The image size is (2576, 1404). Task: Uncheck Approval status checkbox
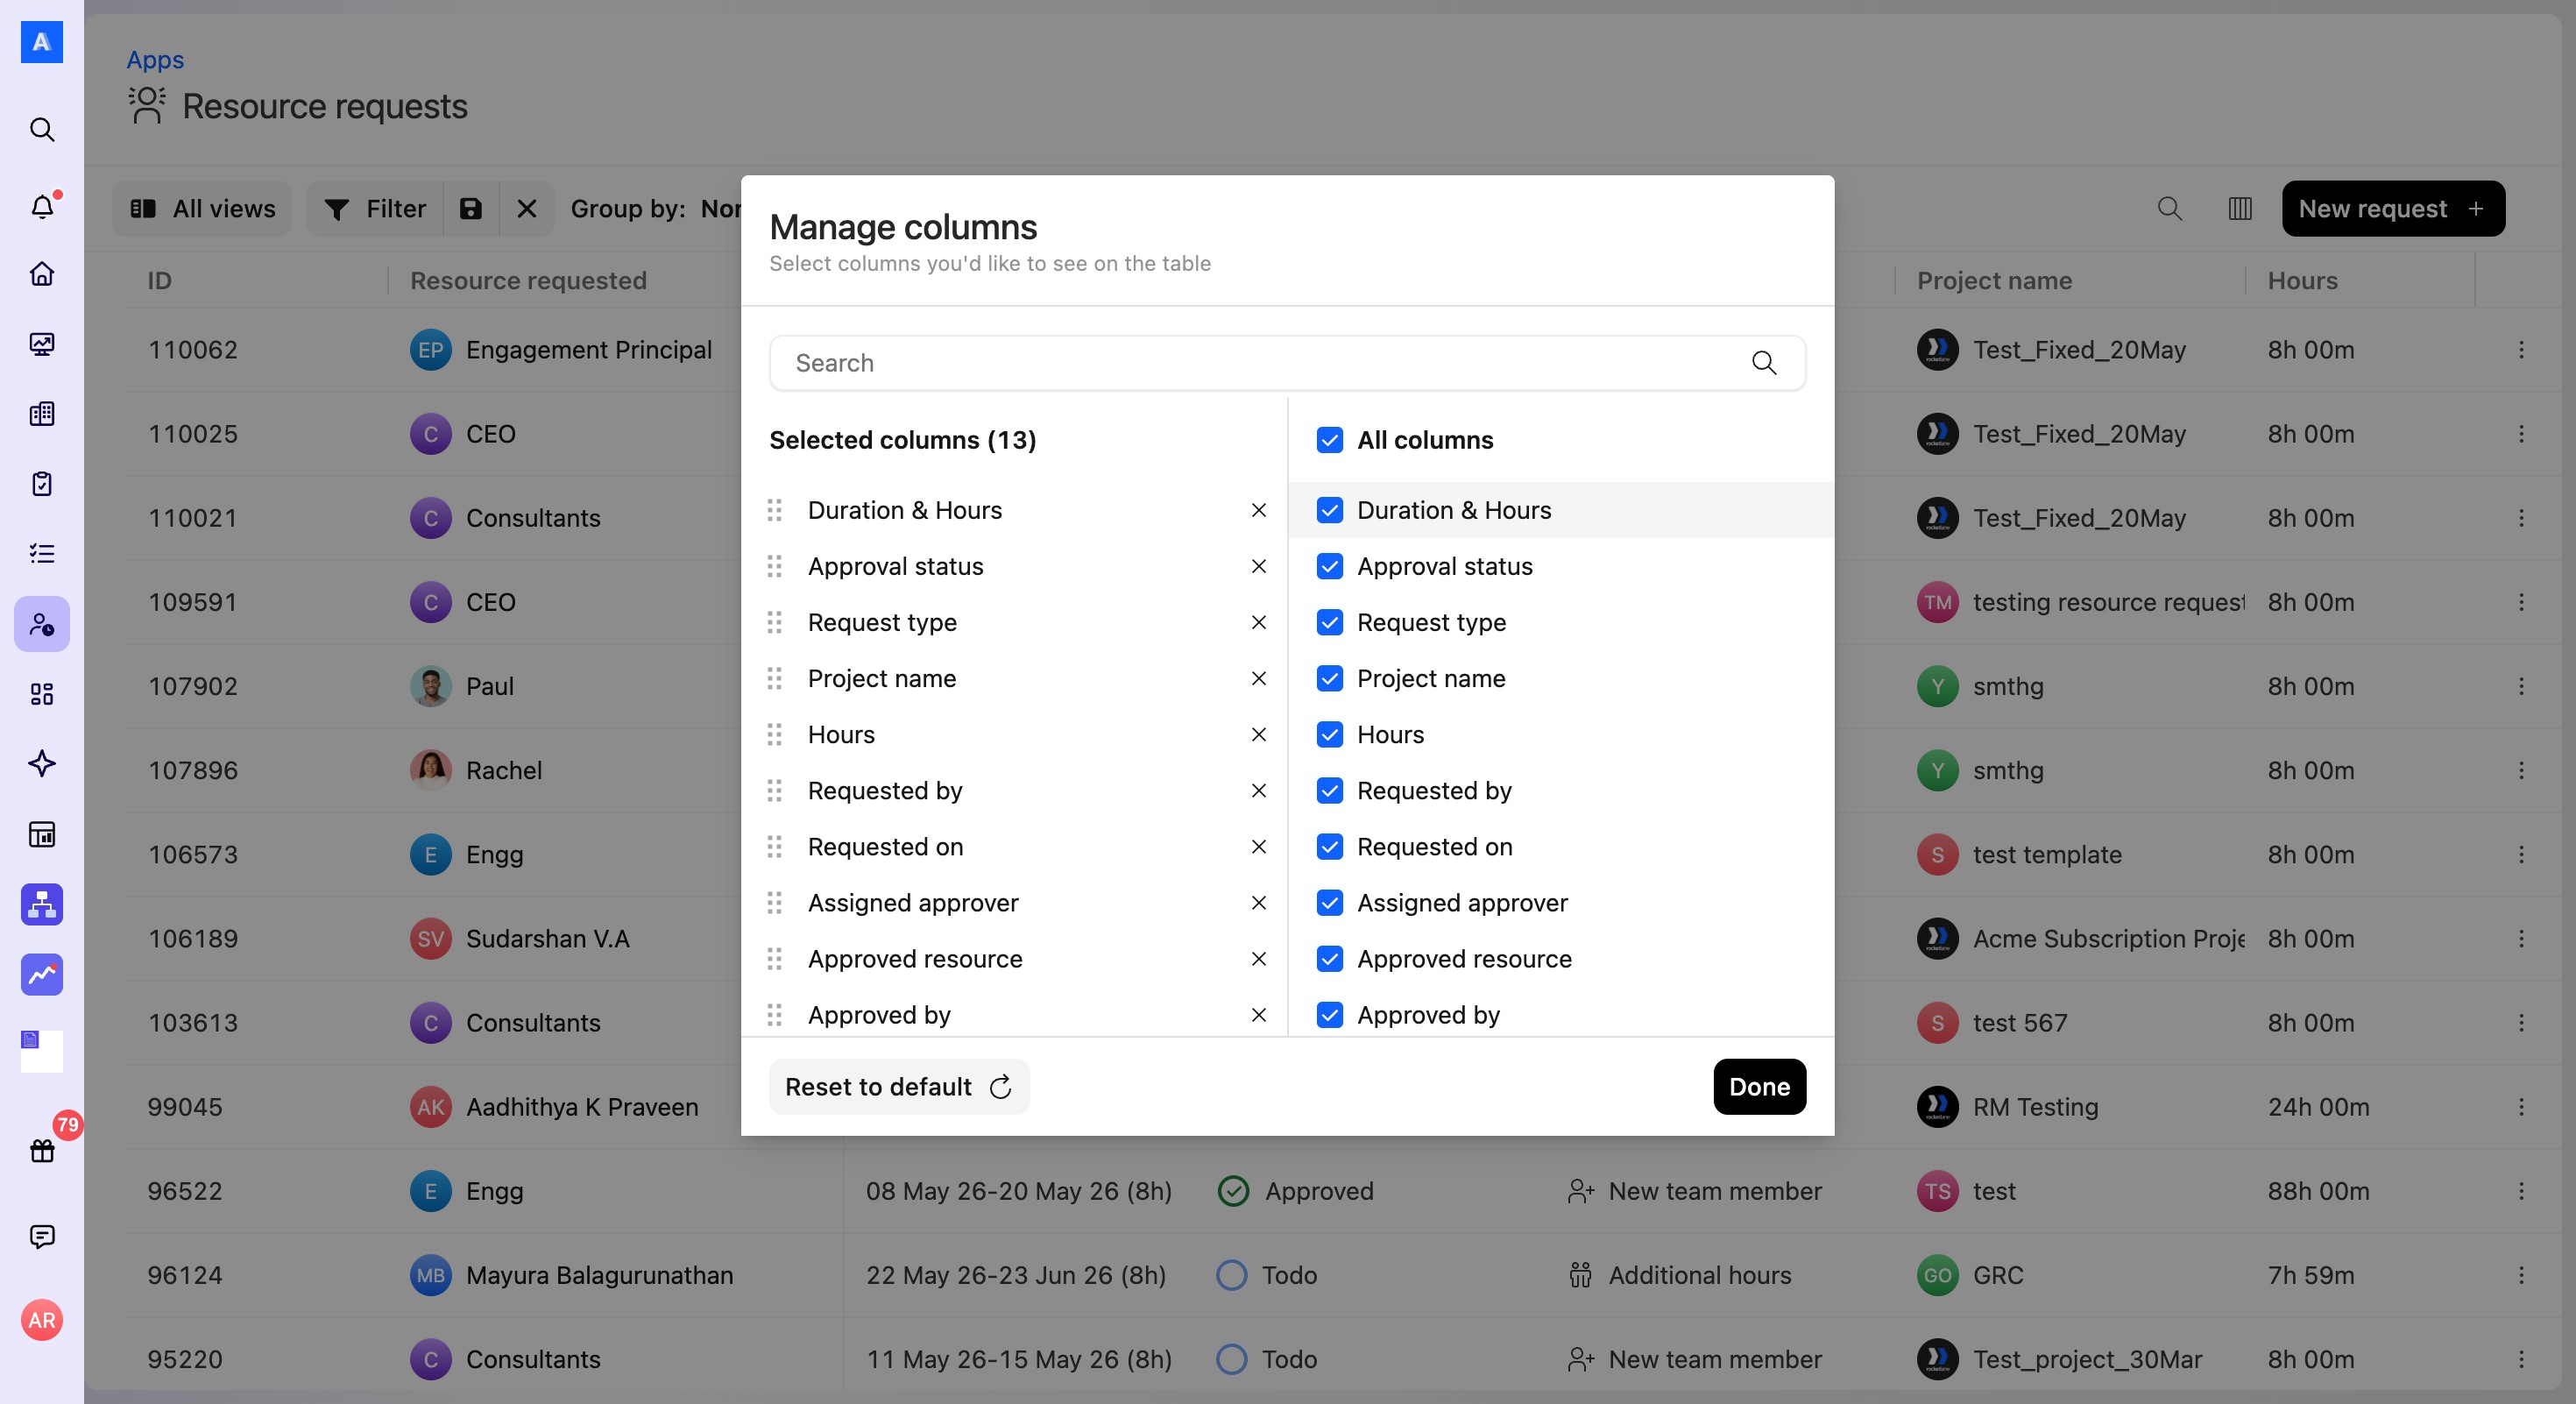tap(1330, 566)
